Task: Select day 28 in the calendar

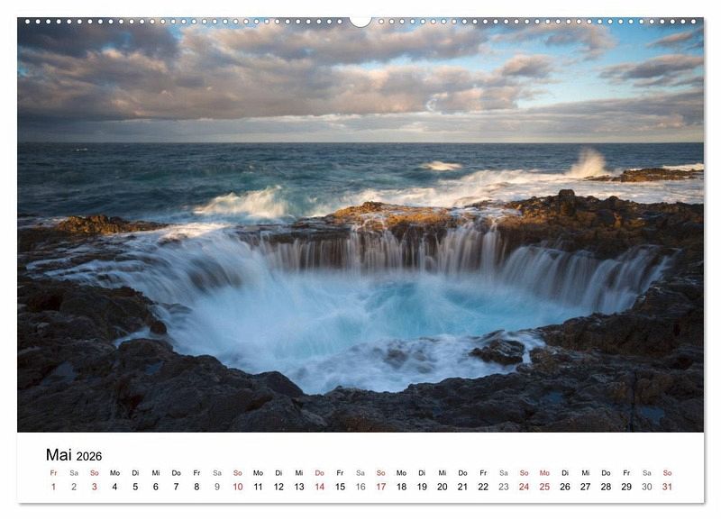Action: 606,487
